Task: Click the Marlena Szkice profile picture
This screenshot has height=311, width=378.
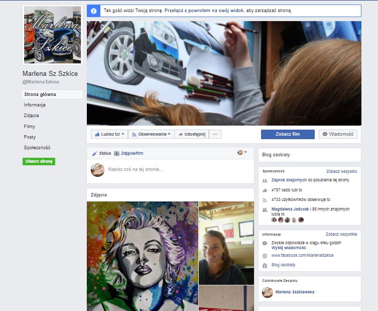Action: coord(53,35)
